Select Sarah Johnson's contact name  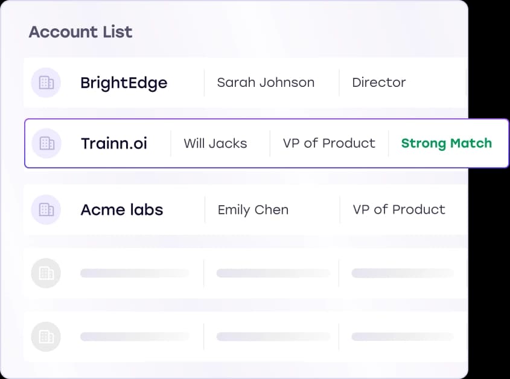pyautogui.click(x=266, y=82)
